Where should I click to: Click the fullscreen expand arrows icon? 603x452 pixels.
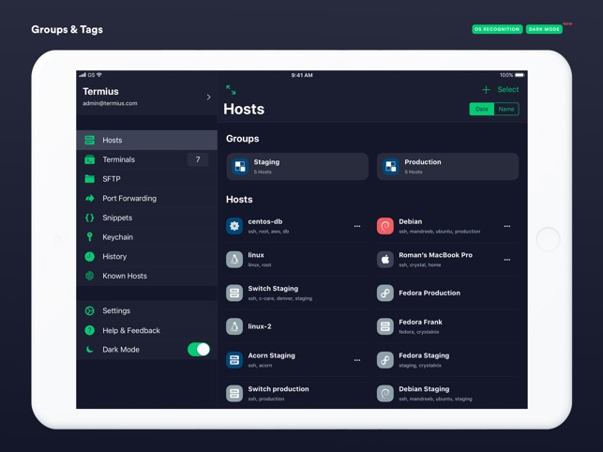231,90
